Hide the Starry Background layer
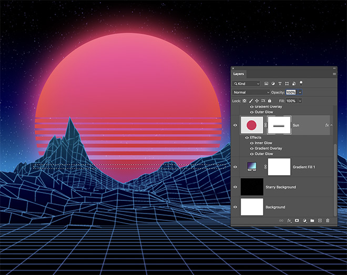 tap(235, 187)
